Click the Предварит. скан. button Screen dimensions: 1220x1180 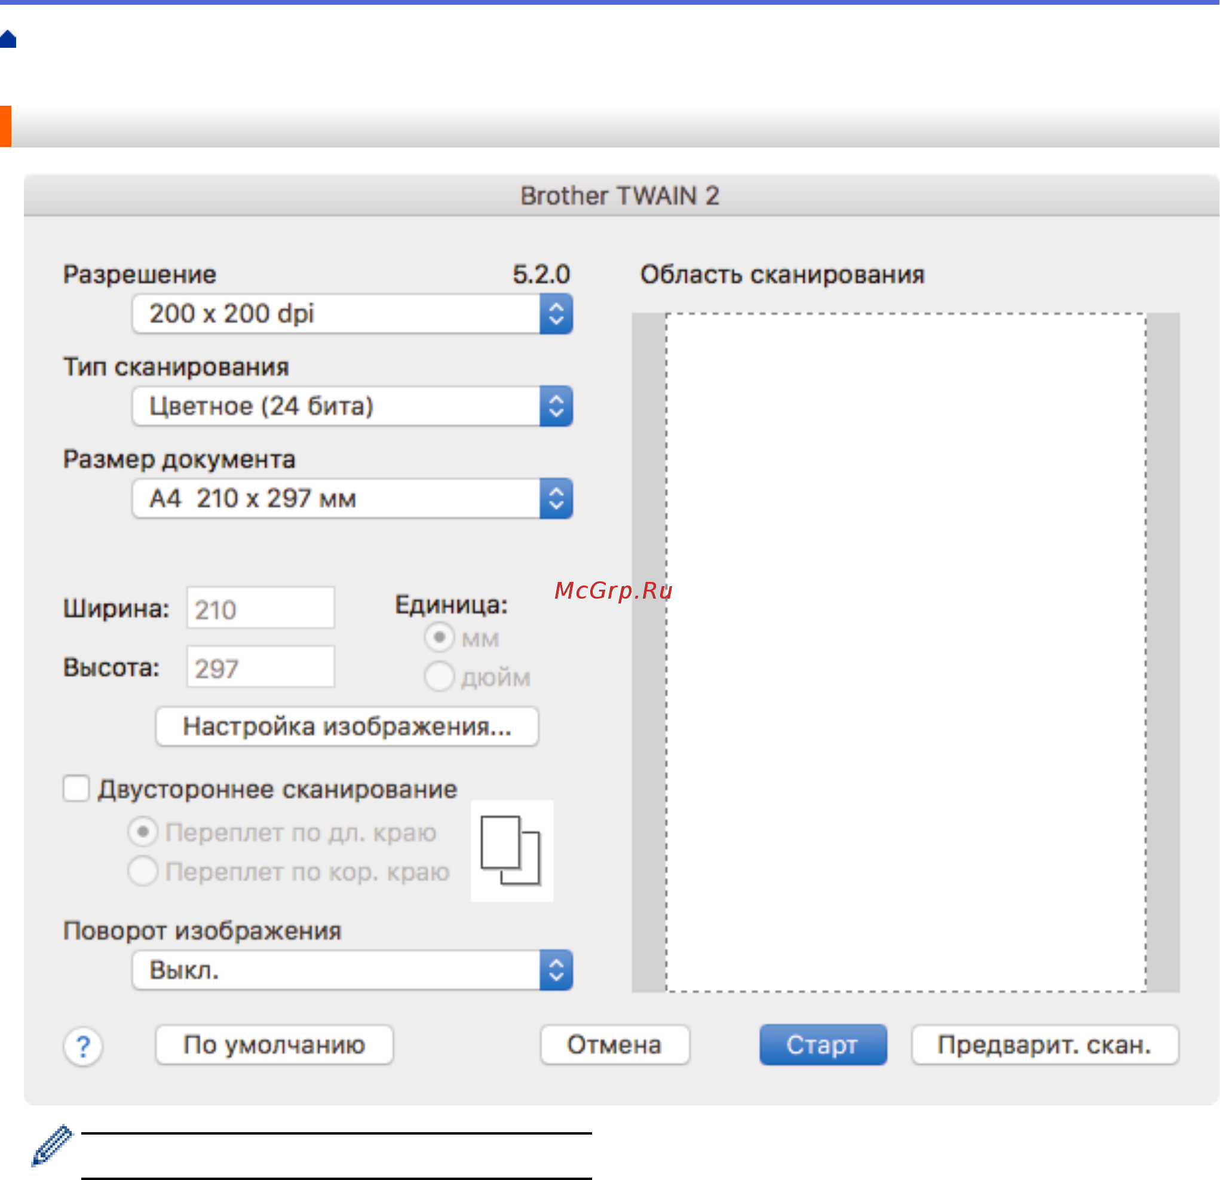pyautogui.click(x=1044, y=1045)
